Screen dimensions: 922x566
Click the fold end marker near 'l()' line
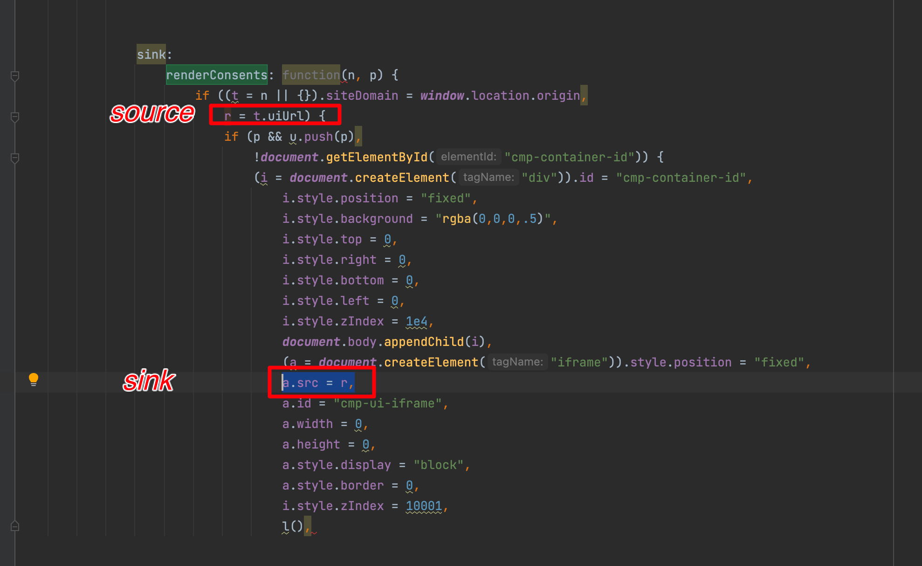(x=15, y=526)
